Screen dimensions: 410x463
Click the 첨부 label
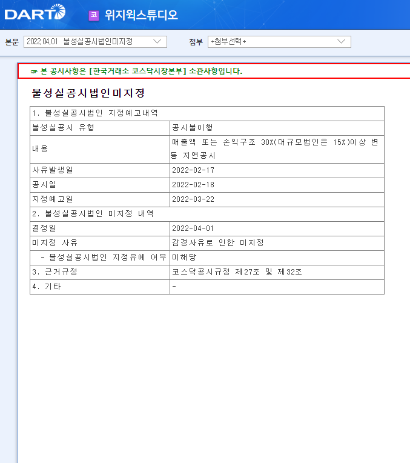click(x=196, y=42)
